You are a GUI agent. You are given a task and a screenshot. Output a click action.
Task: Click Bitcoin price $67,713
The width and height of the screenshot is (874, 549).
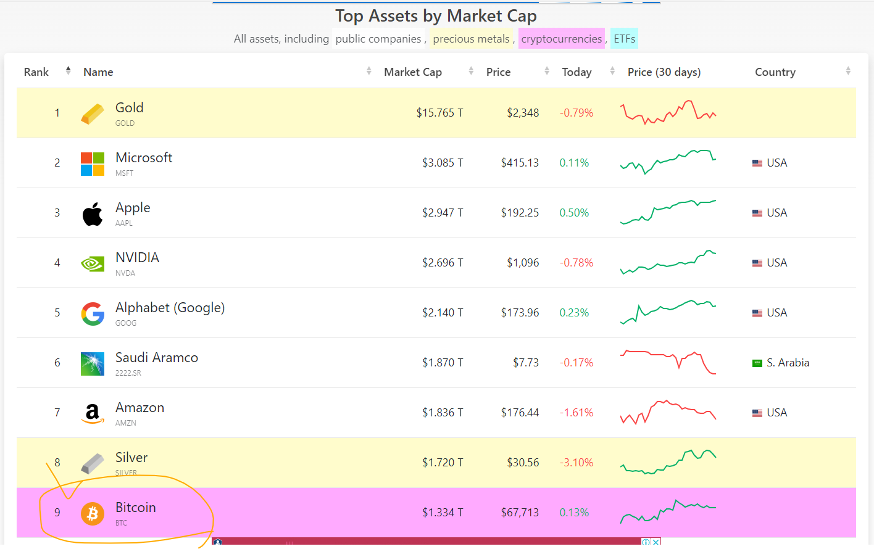520,513
